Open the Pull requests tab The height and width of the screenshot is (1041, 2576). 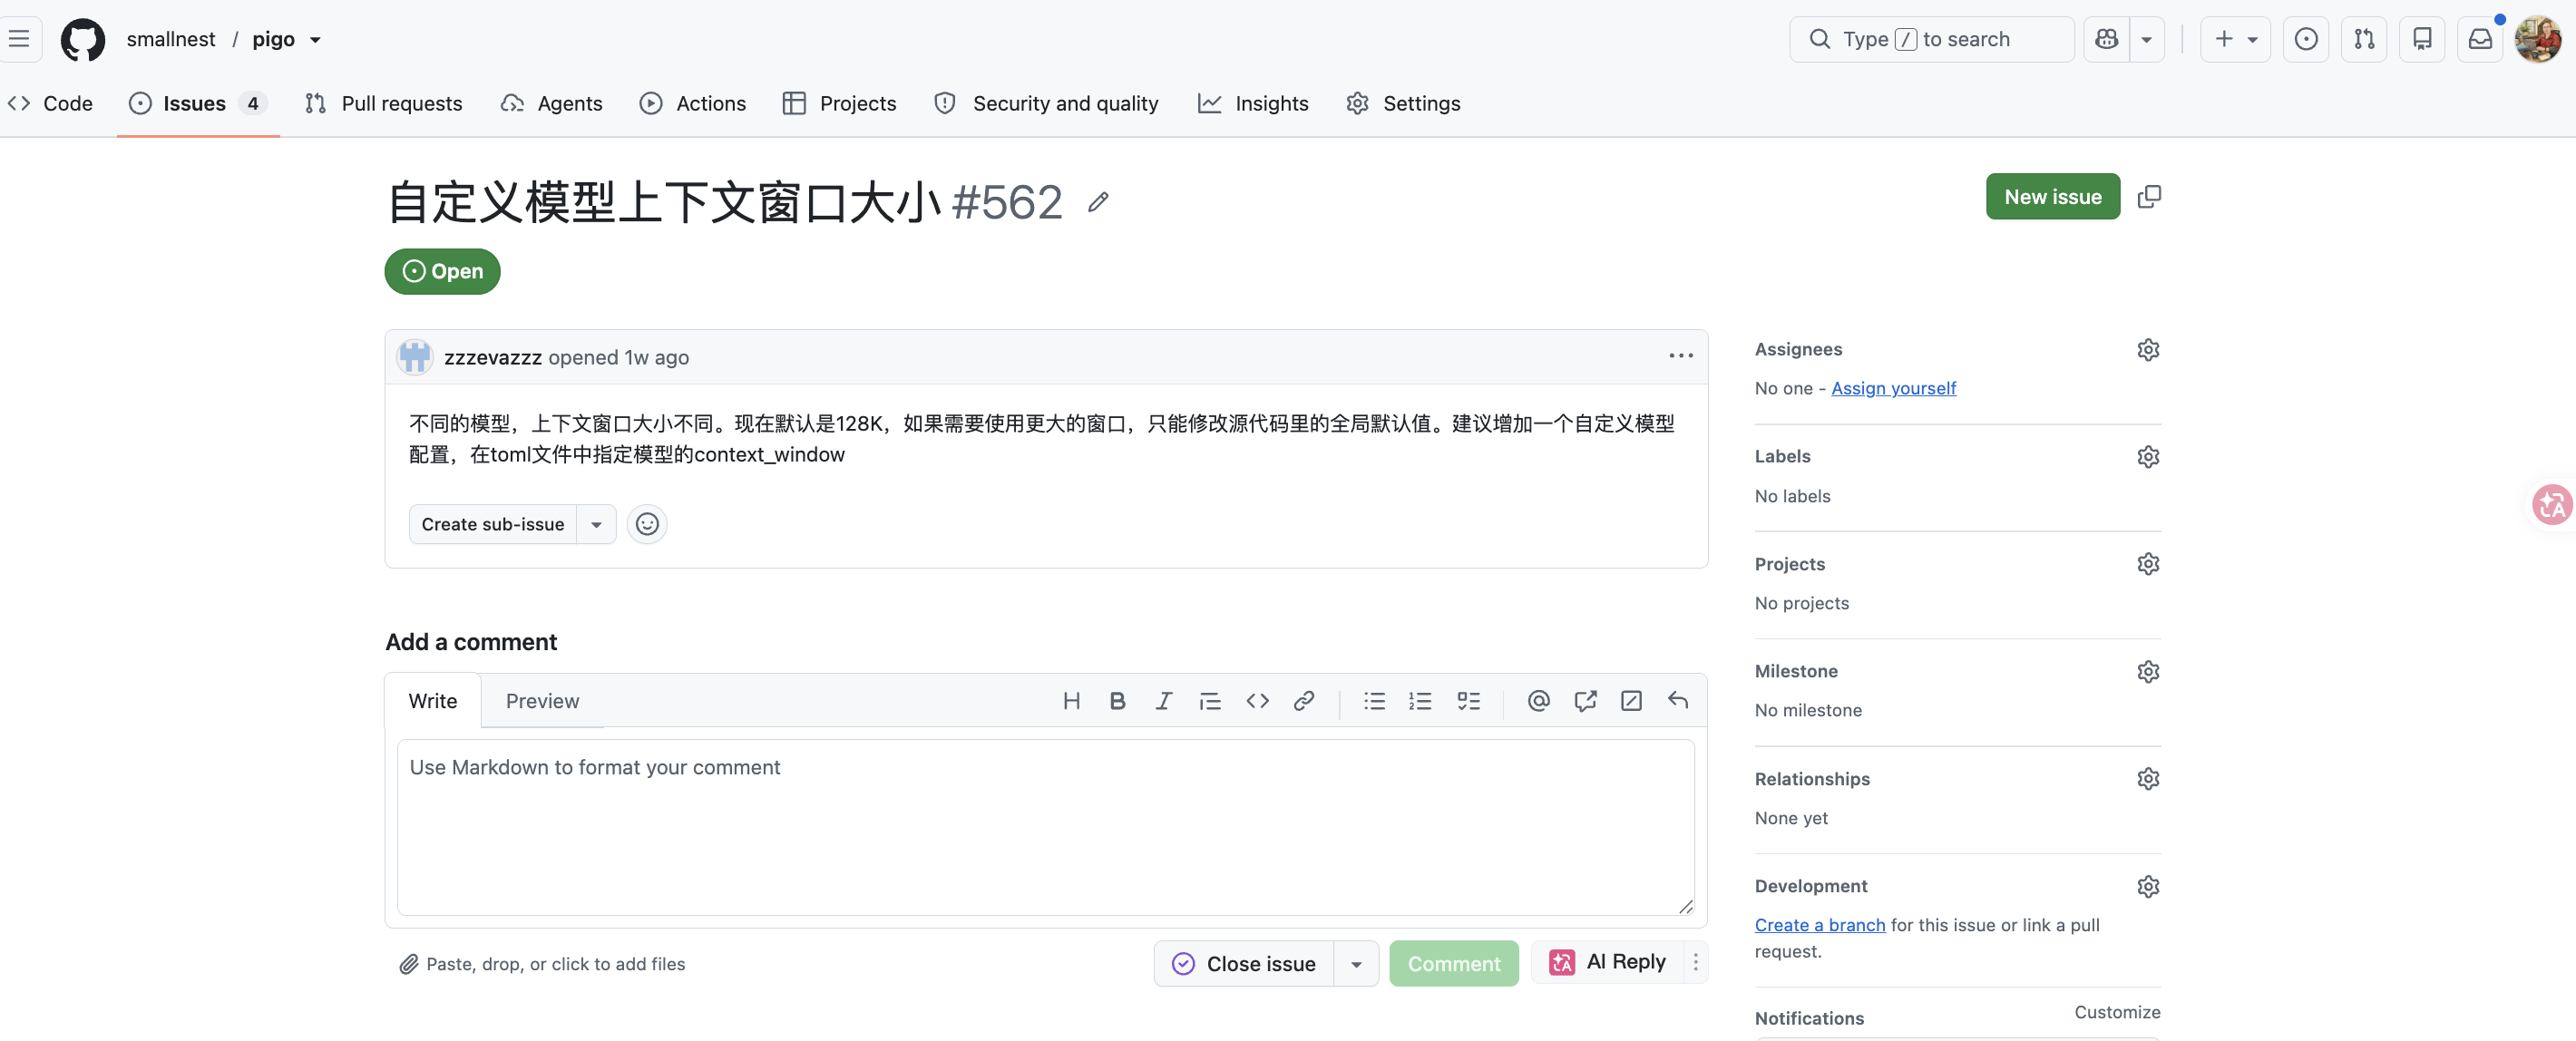pos(384,103)
